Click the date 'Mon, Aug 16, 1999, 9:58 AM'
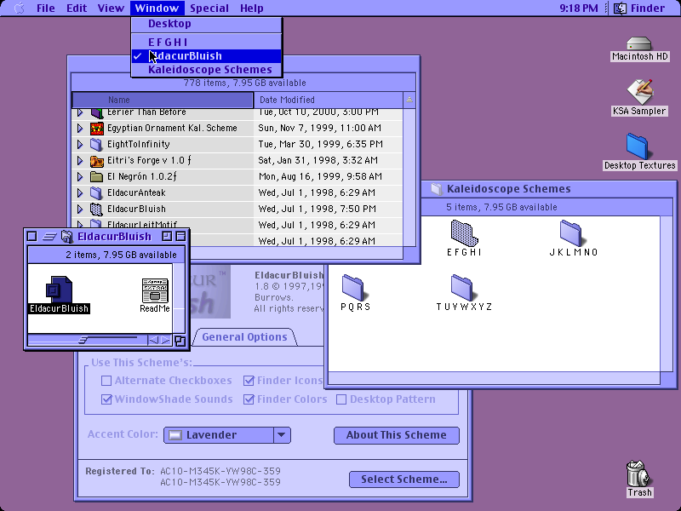Image resolution: width=681 pixels, height=511 pixels. [321, 177]
